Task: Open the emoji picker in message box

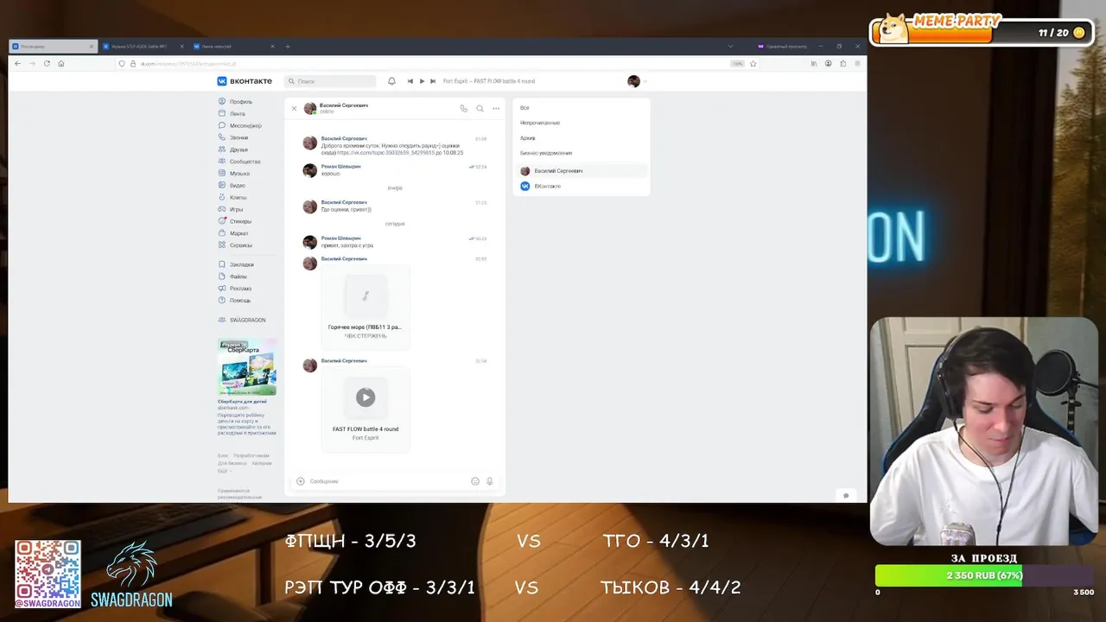Action: 475,481
